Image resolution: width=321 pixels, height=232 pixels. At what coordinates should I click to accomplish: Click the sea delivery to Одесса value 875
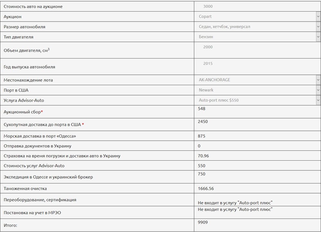tap(202, 136)
